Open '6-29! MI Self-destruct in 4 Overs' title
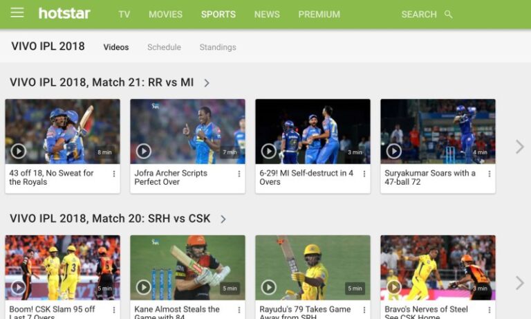 pyautogui.click(x=306, y=177)
